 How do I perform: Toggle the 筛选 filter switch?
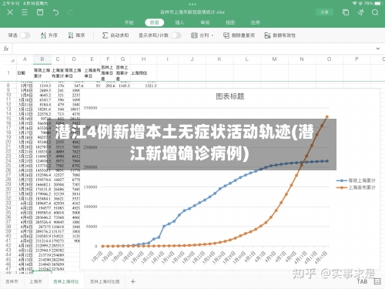25,35
